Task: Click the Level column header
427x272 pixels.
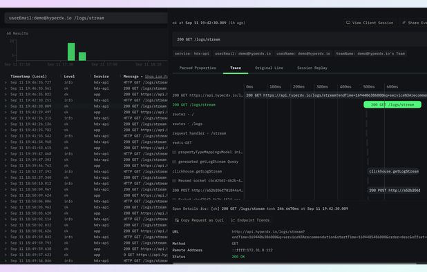Action: pyautogui.click(x=69, y=77)
